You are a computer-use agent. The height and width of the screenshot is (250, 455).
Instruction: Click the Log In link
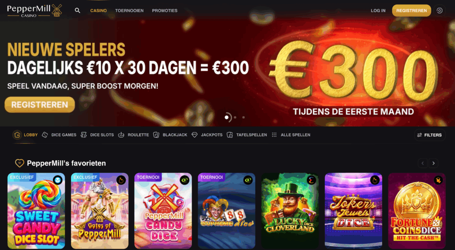pyautogui.click(x=378, y=11)
